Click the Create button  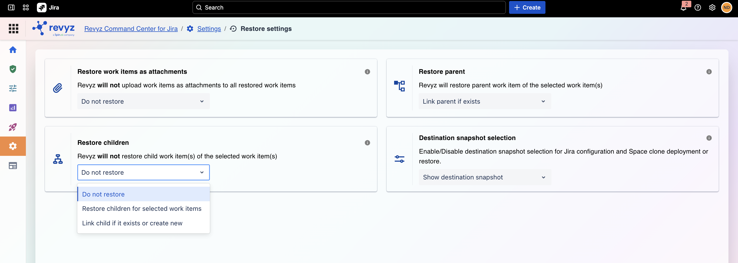527,8
